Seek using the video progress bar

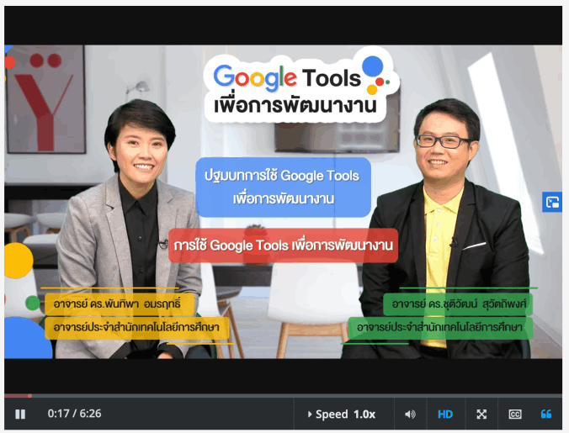[283, 396]
